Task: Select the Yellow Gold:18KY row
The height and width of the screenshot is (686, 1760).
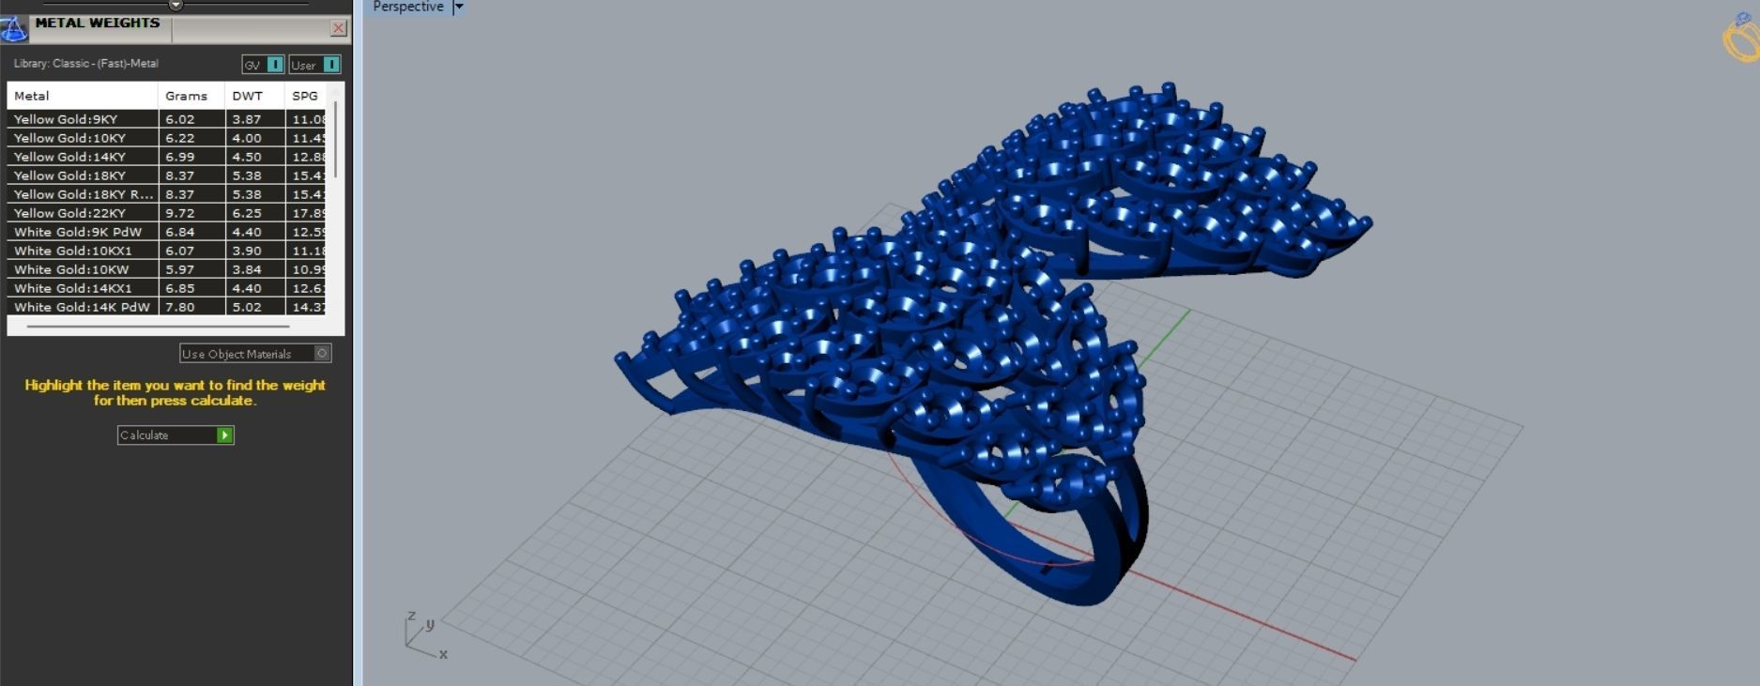Action: [x=166, y=175]
